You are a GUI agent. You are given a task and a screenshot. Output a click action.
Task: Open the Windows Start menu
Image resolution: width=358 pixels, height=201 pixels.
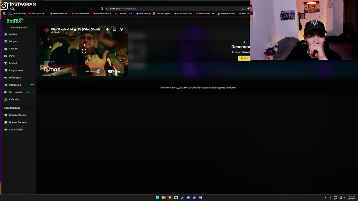click(157, 198)
